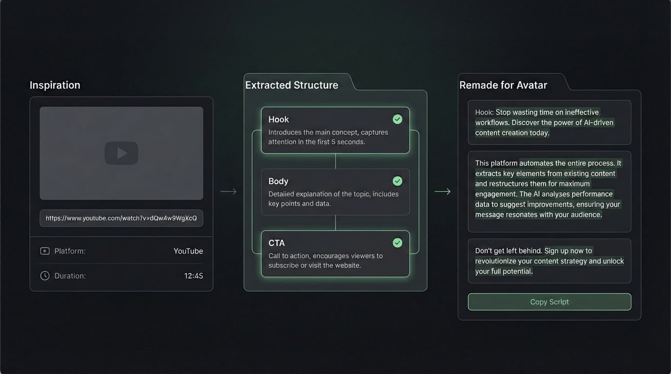The width and height of the screenshot is (671, 374).
Task: Click the arrow pointing toward Remade for Avatar
Action: (x=442, y=191)
